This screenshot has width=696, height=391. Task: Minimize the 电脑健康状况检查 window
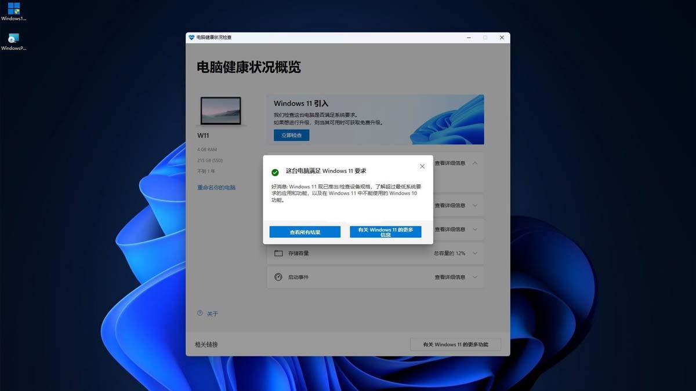pos(468,37)
